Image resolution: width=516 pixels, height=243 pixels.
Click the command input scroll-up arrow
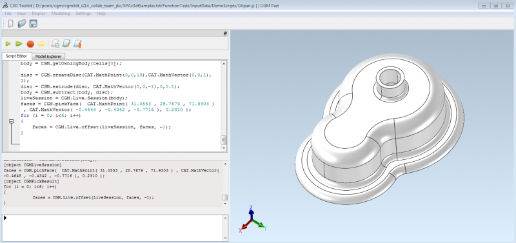[224, 217]
